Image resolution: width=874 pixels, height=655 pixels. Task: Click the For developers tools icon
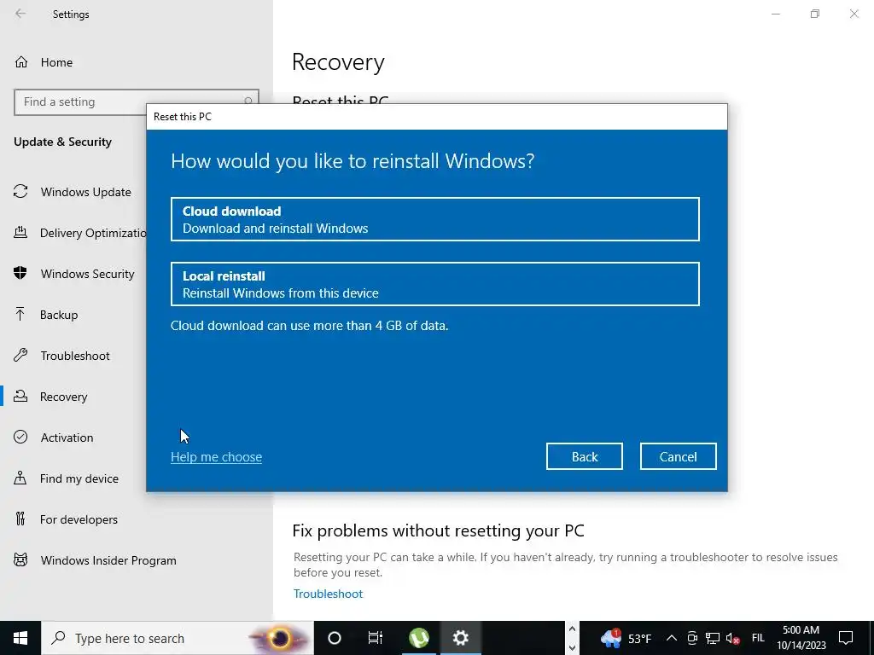tap(20, 519)
